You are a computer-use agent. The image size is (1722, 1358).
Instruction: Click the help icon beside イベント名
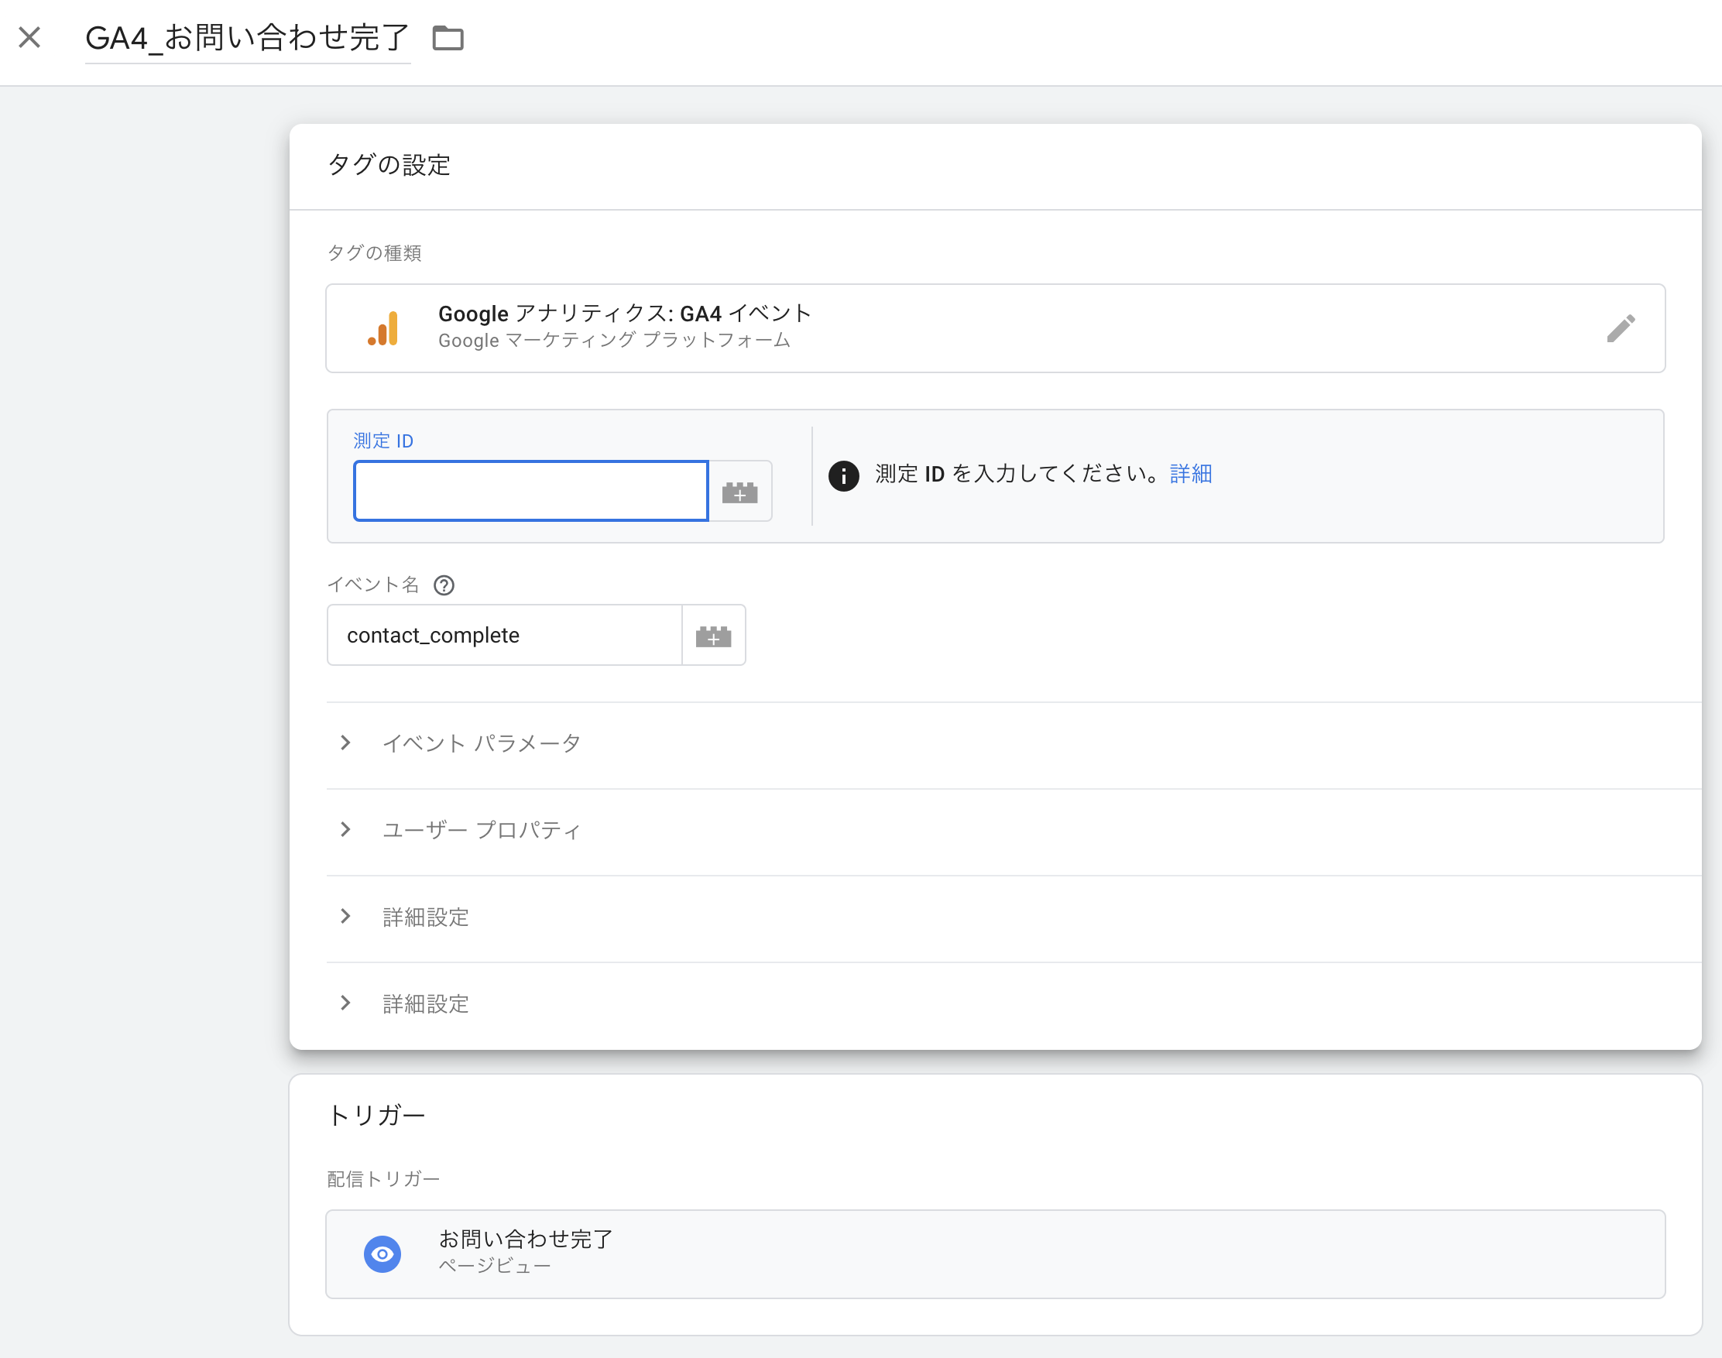[x=444, y=585]
